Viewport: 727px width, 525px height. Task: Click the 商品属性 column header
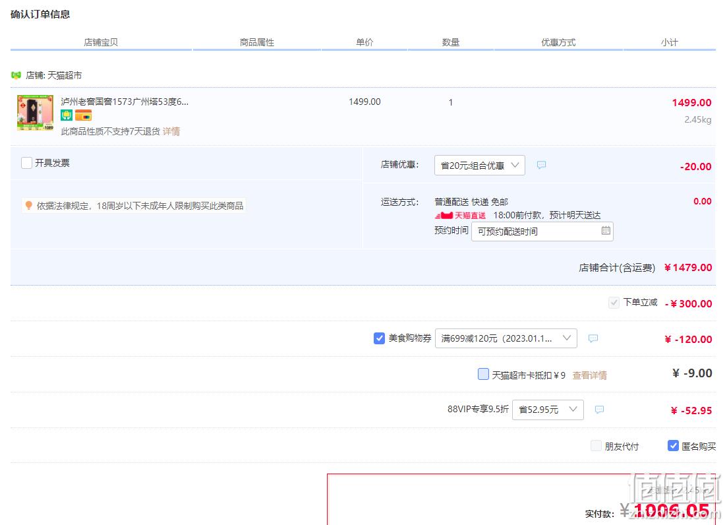click(257, 42)
